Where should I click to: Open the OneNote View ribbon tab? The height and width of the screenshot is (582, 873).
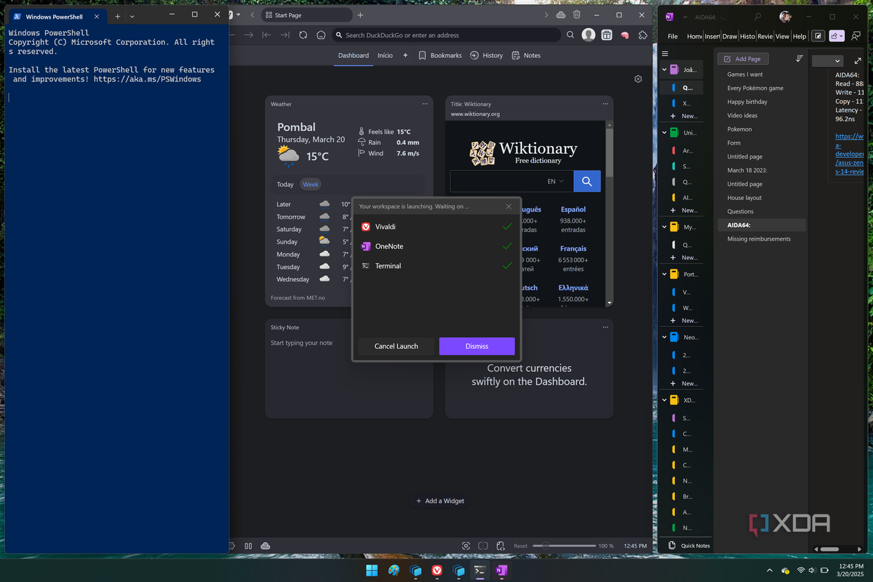click(x=782, y=37)
